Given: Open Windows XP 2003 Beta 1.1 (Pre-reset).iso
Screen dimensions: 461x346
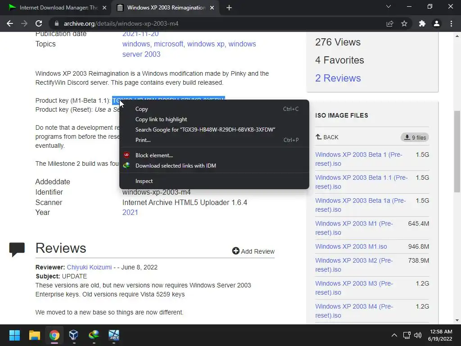Looking at the screenshot, I should [362, 182].
